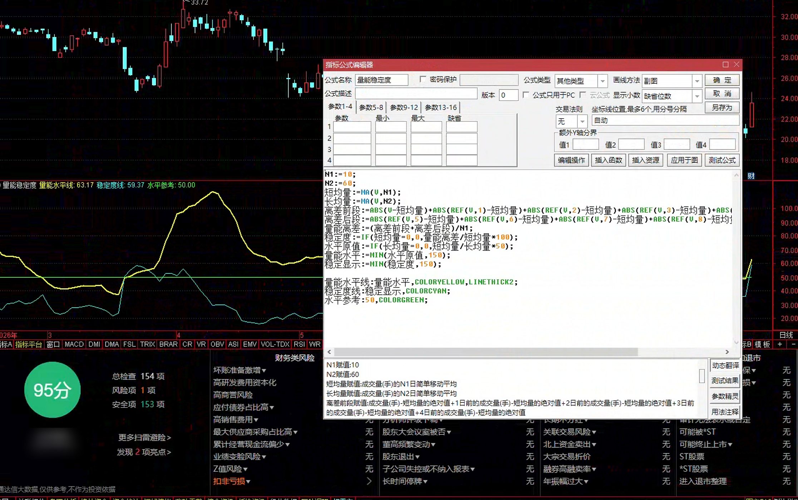Select the BRAR indicator tab
The height and width of the screenshot is (500, 798).
pos(168,344)
